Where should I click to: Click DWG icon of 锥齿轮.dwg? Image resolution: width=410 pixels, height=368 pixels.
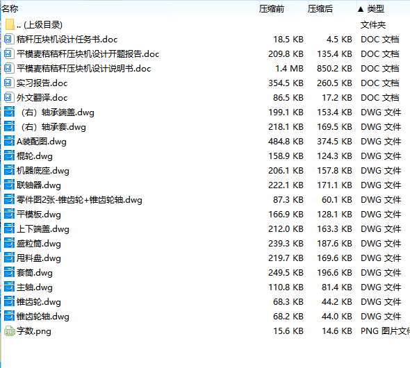tap(9, 302)
